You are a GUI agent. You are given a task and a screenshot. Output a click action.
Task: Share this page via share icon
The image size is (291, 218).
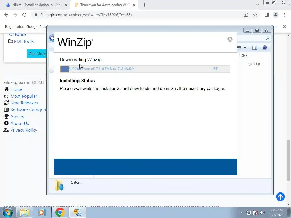tap(246, 15)
